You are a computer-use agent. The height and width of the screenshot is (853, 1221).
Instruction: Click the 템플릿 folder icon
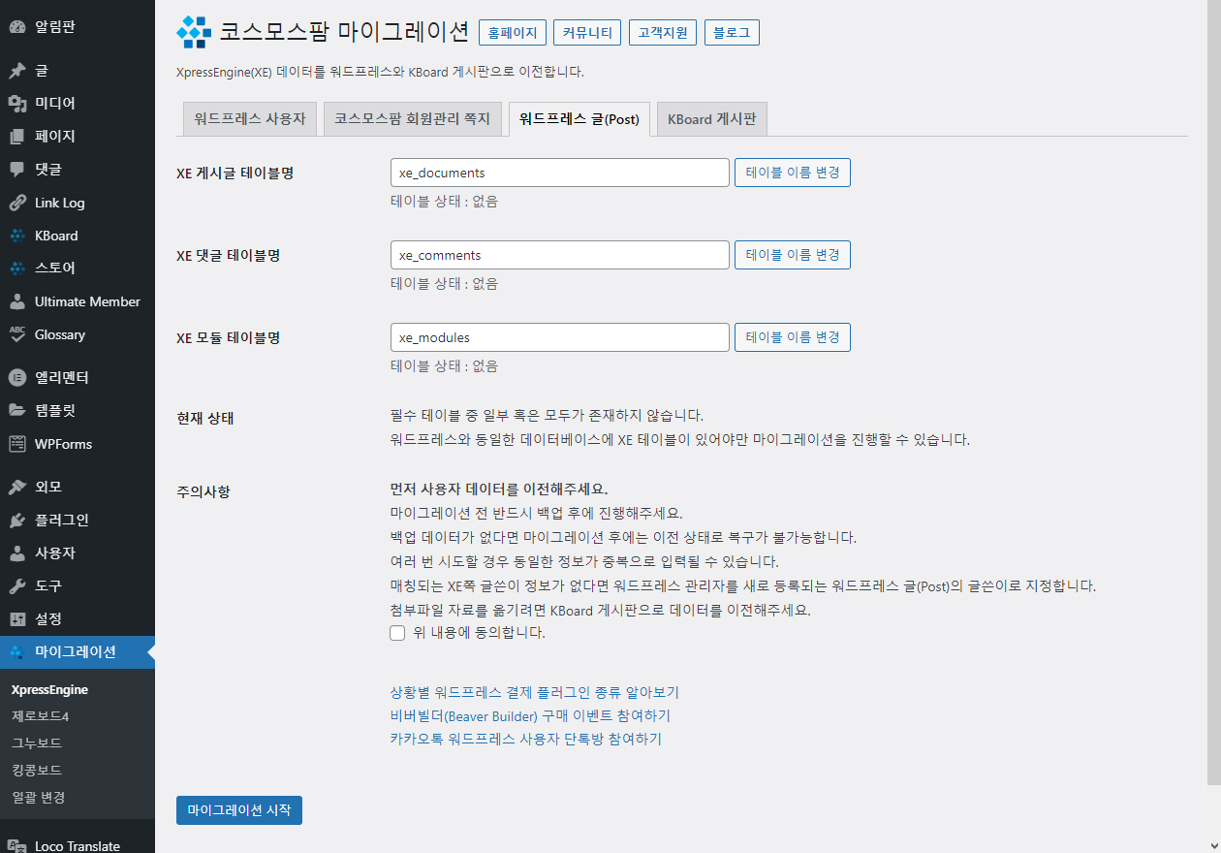click(17, 410)
